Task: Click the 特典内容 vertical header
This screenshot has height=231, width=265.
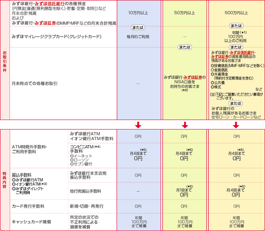Action: [x=4, y=180]
